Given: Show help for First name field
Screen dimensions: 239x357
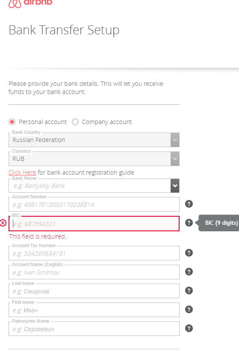Looking at the screenshot, I should click(x=189, y=309).
